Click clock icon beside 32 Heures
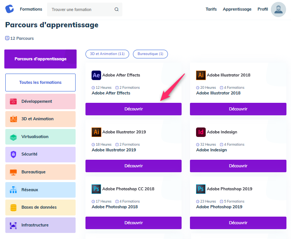The height and width of the screenshot is (239, 291). click(198, 145)
